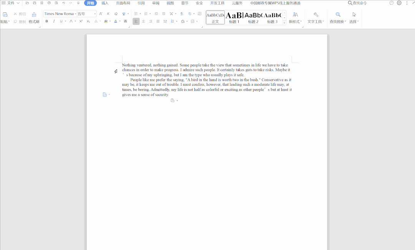The height and width of the screenshot is (250, 415).
Task: Apply the 标题 1 heading style
Action: [234, 18]
